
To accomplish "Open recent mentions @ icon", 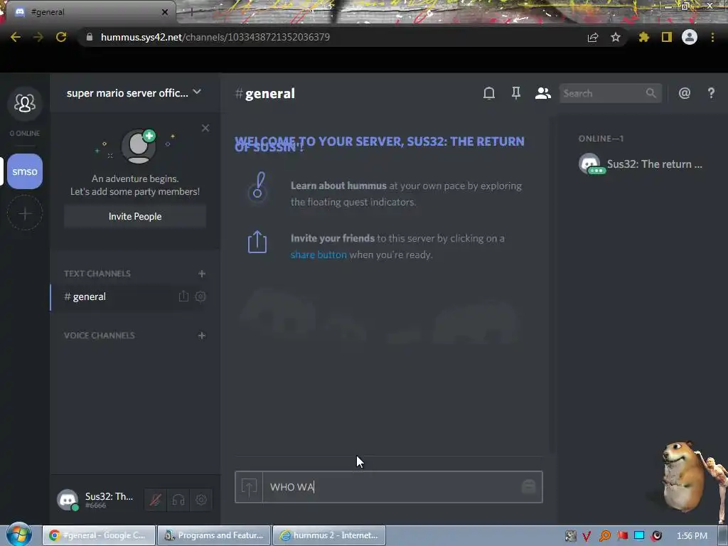I will tap(685, 93).
